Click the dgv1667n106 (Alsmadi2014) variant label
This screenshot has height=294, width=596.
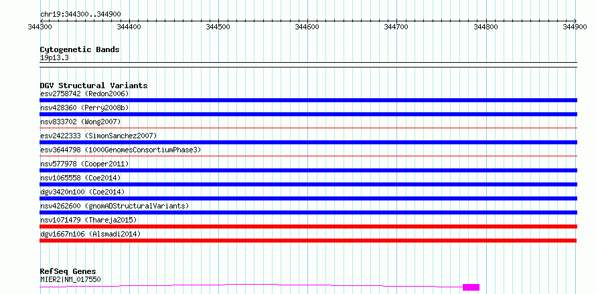pos(90,234)
